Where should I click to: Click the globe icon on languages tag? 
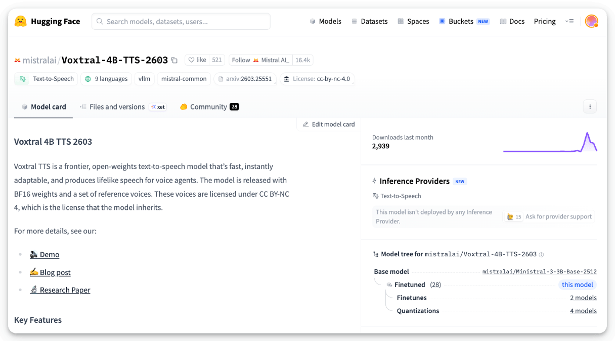88,79
